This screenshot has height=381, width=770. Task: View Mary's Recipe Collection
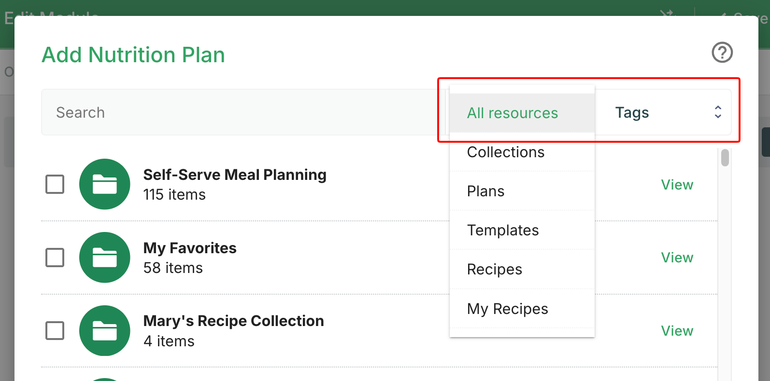677,331
